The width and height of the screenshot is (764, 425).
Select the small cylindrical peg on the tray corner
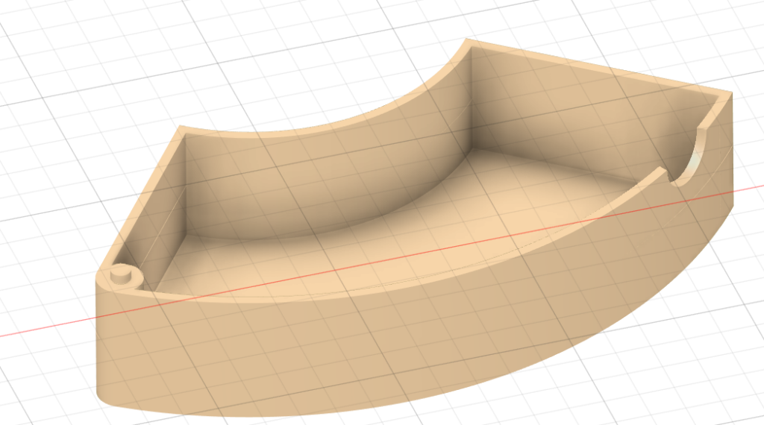pos(119,277)
